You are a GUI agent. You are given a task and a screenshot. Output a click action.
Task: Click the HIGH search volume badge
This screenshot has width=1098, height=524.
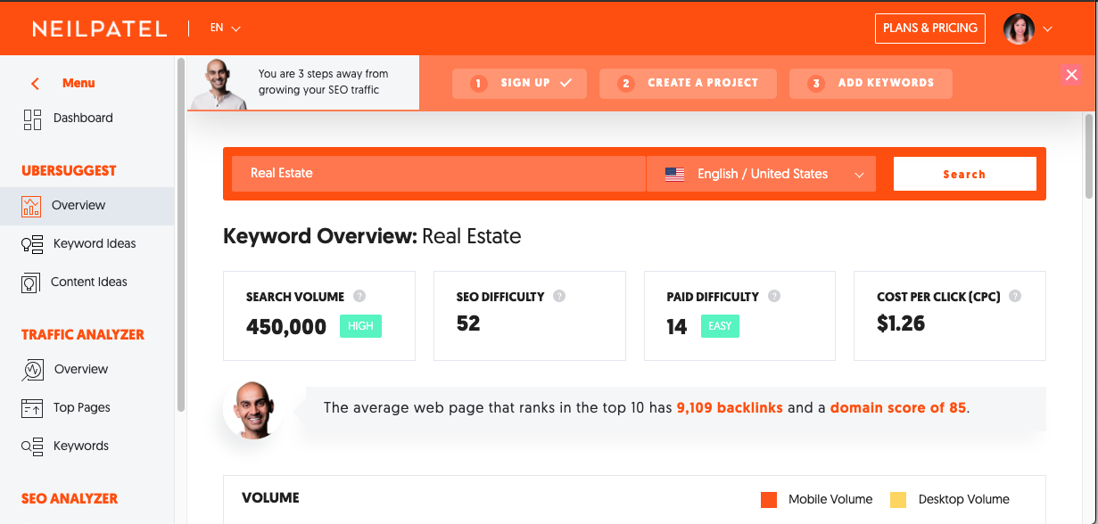360,327
